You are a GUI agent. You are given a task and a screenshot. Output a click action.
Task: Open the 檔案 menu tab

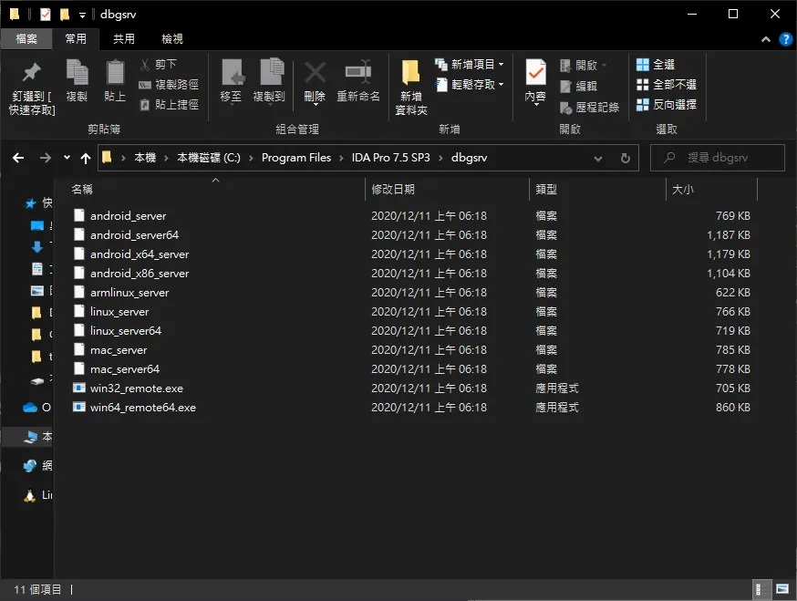pos(26,38)
